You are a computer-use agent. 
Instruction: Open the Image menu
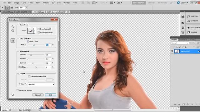[16, 3]
